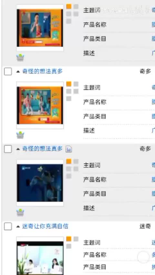The image size is (155, 275).
Task: Tick checkbox for 迷奇让你充满自信 entry
Action: tap(8, 226)
